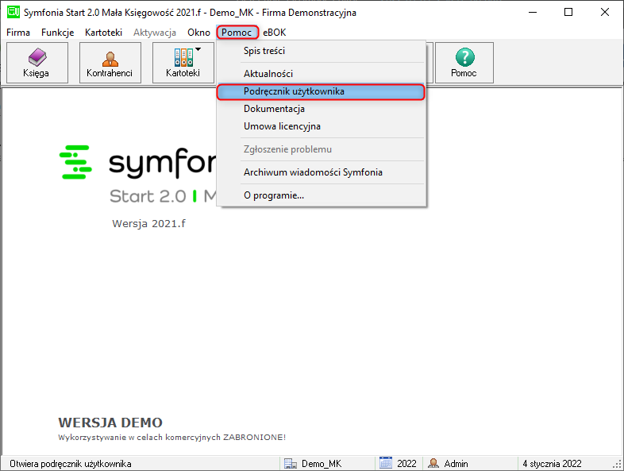Click the disabled Zgłoszenie problemu entry
This screenshot has height=471, width=624.
(x=322, y=149)
